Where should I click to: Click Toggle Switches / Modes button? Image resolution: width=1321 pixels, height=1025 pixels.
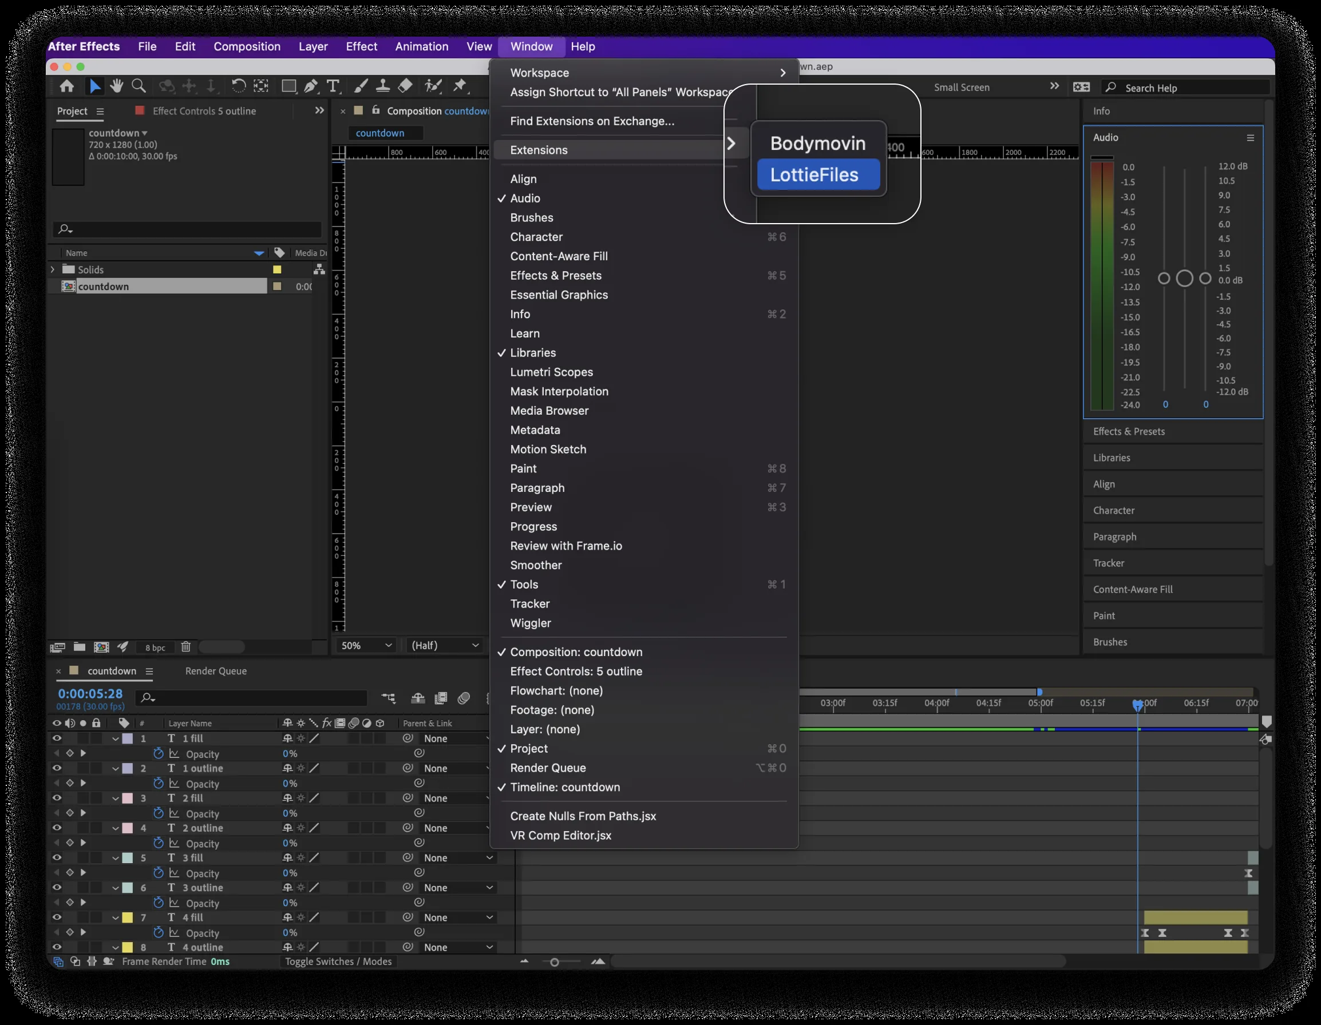click(339, 962)
